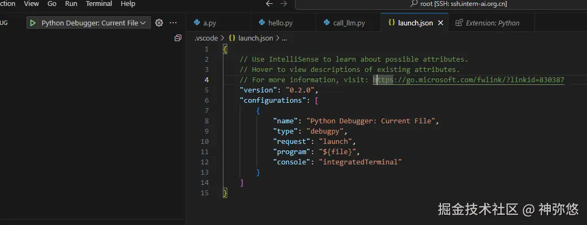Click the "integratedTerminal" console value
587x225 pixels.
click(x=360, y=162)
